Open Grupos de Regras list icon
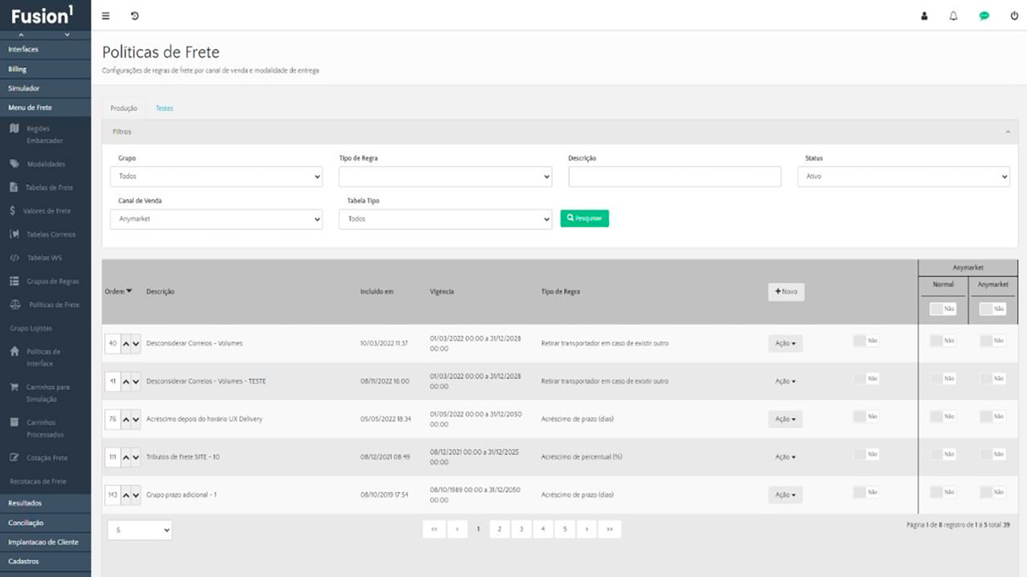The height and width of the screenshot is (577, 1027). (14, 281)
